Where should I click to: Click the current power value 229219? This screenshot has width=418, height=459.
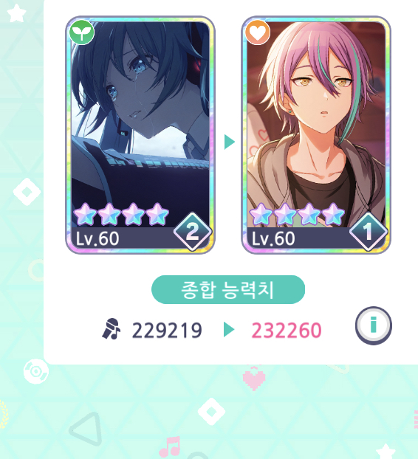pyautogui.click(x=167, y=331)
